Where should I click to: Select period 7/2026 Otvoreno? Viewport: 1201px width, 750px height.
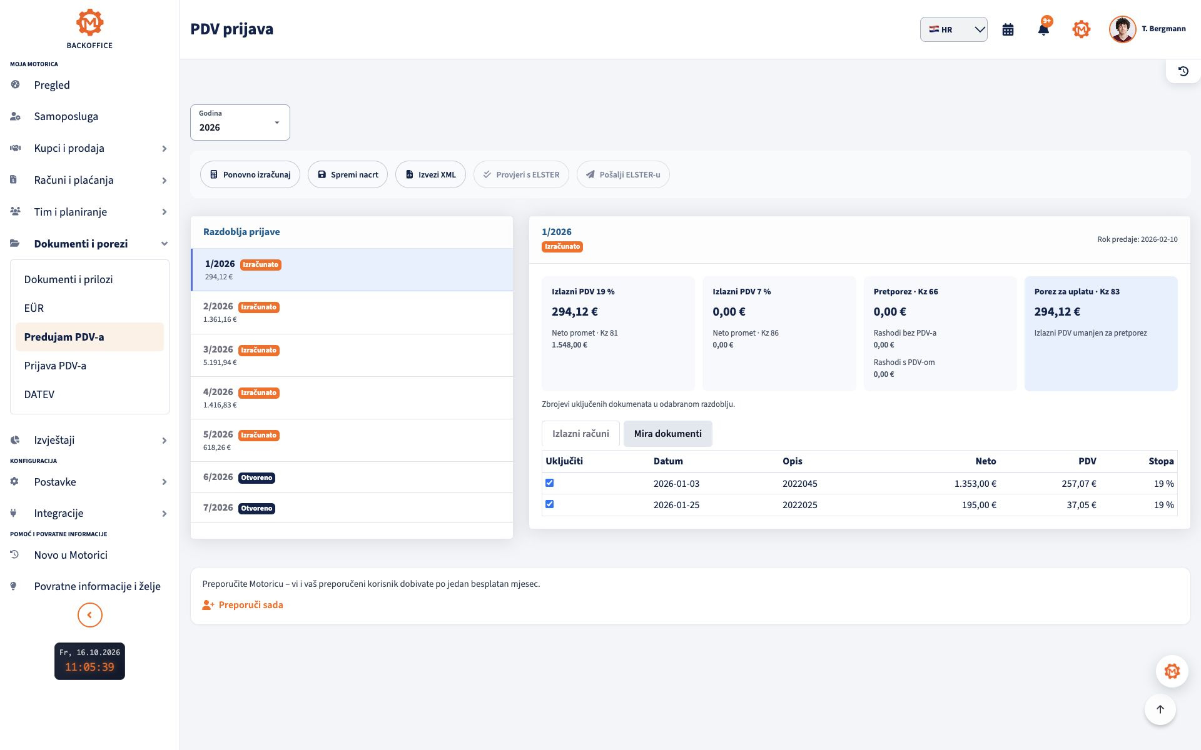click(352, 507)
